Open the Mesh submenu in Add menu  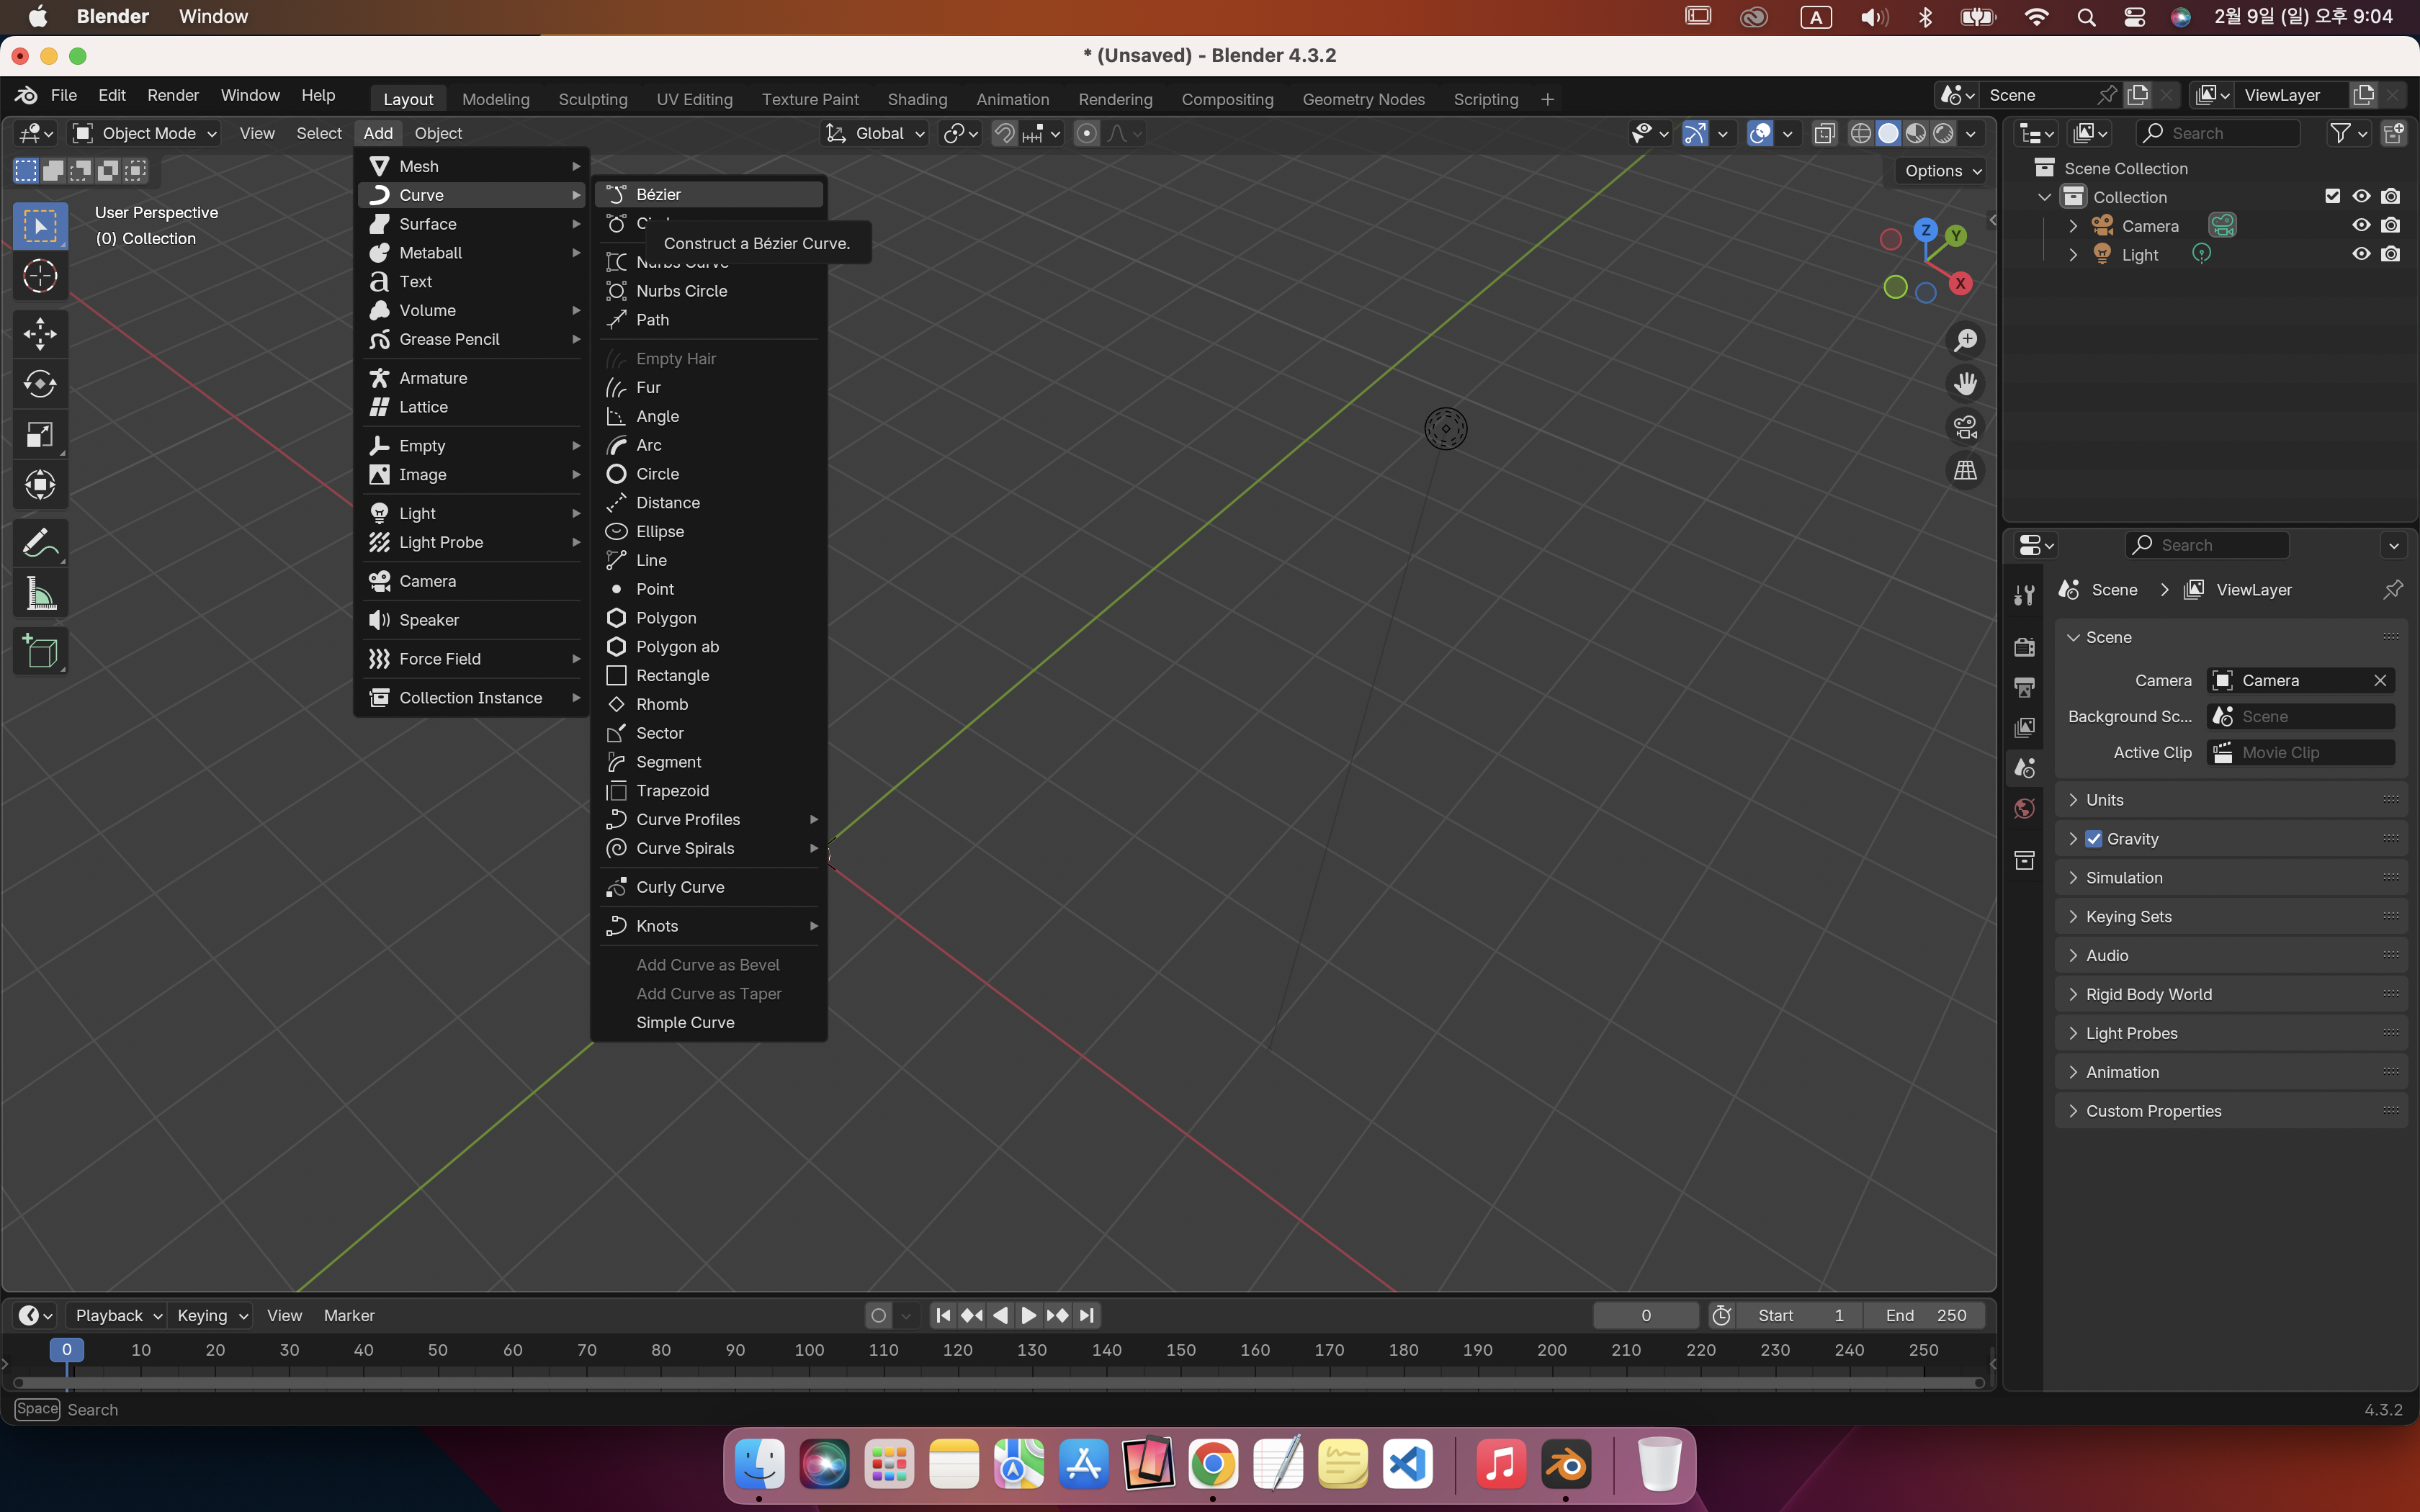point(472,166)
